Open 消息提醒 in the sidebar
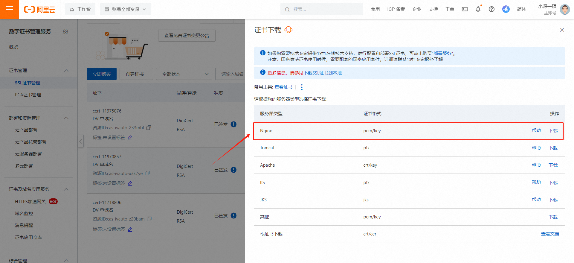Screen dimensions: 574x263 click(24, 225)
